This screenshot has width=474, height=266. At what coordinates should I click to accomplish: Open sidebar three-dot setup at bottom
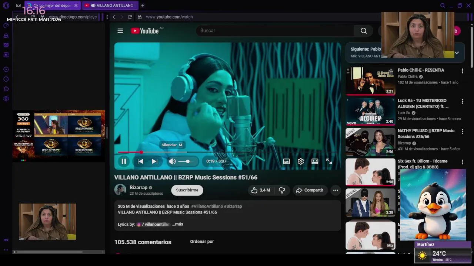[x=6, y=250]
